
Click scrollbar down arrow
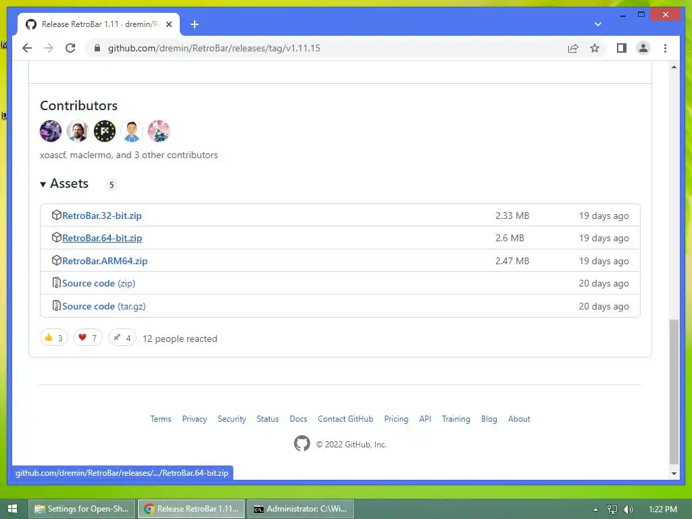click(x=674, y=474)
